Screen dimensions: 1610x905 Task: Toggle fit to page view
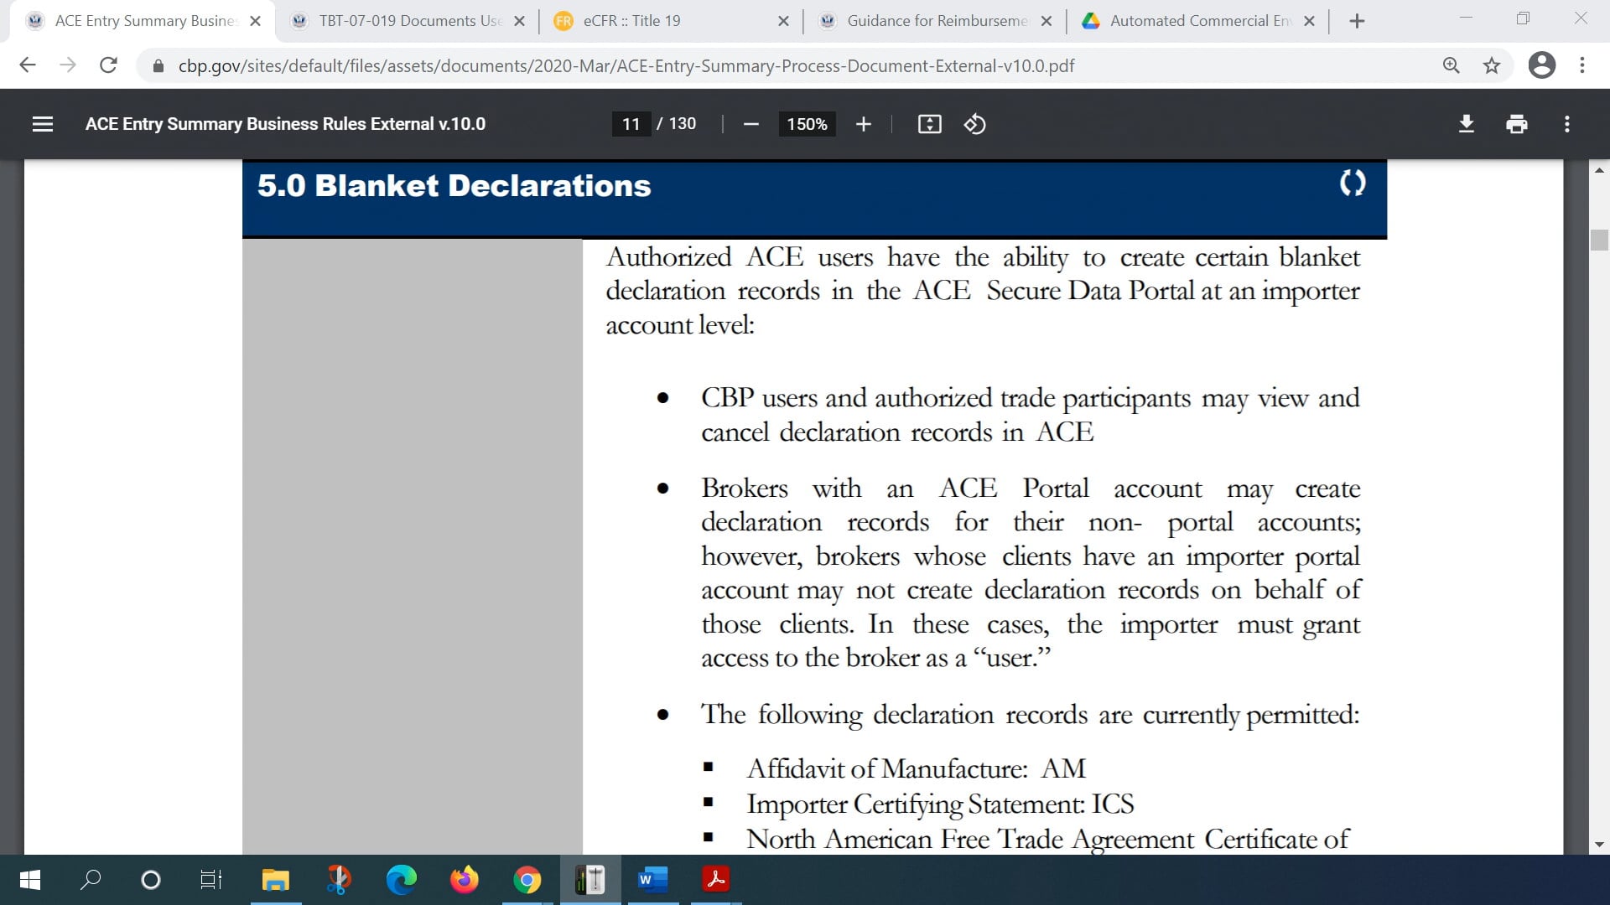[929, 124]
